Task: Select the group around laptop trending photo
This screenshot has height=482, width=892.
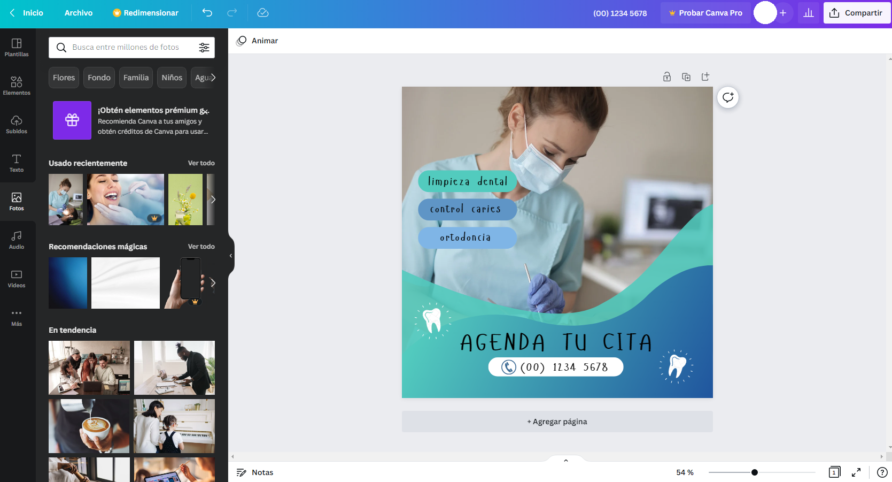Action: [89, 368]
